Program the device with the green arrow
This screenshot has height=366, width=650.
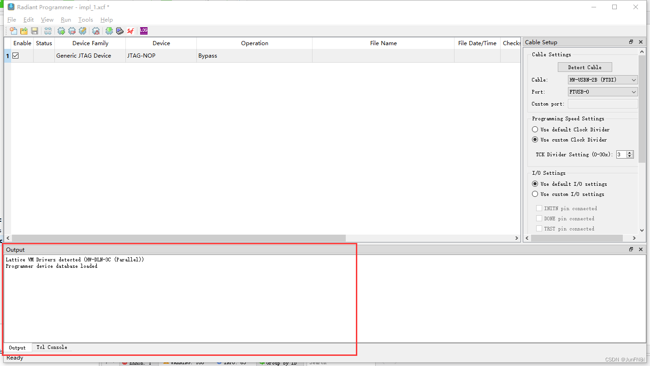pos(109,31)
